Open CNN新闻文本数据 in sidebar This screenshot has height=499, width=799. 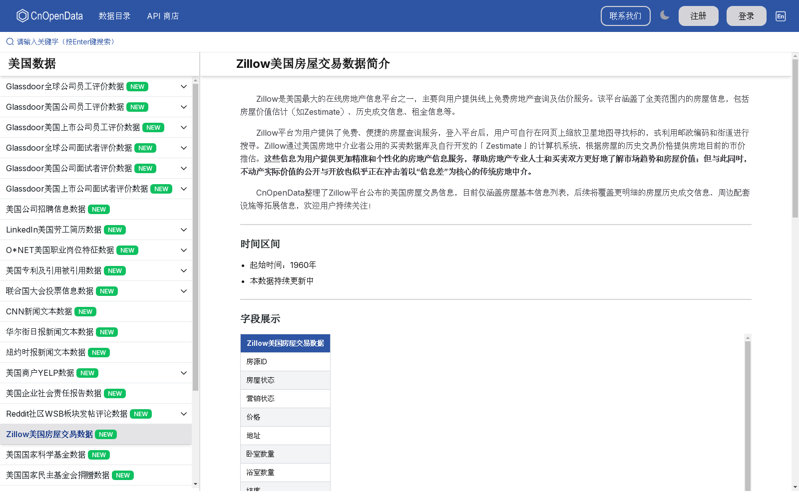pos(96,311)
